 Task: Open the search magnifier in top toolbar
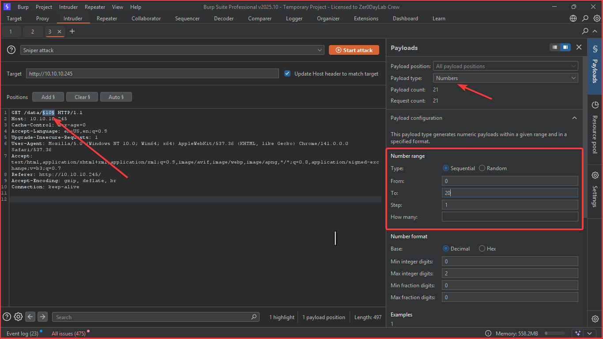tap(585, 19)
